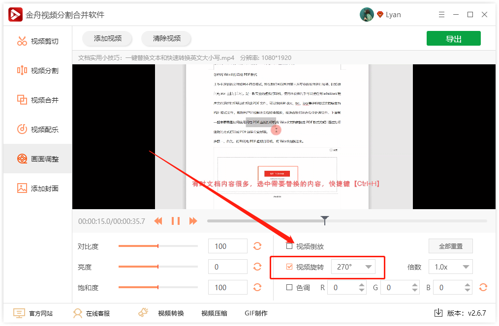Decrease the R value with down arrow
This screenshot has width=499, height=326.
coord(362,290)
